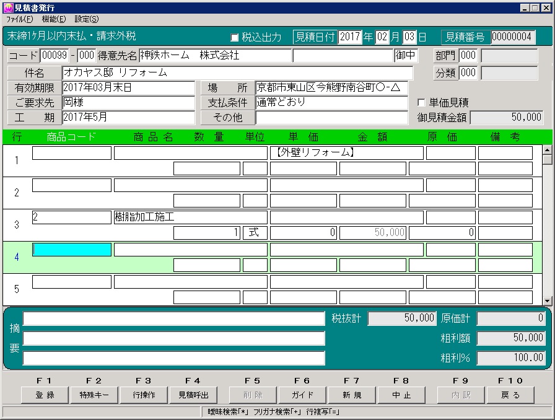Click the 工期 field 2017年5月
The image size is (555, 420).
(x=128, y=117)
